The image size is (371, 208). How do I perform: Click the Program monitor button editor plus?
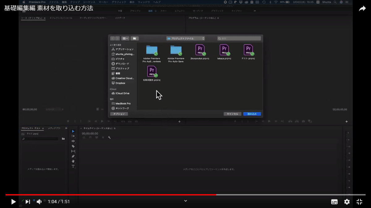pos(347,121)
